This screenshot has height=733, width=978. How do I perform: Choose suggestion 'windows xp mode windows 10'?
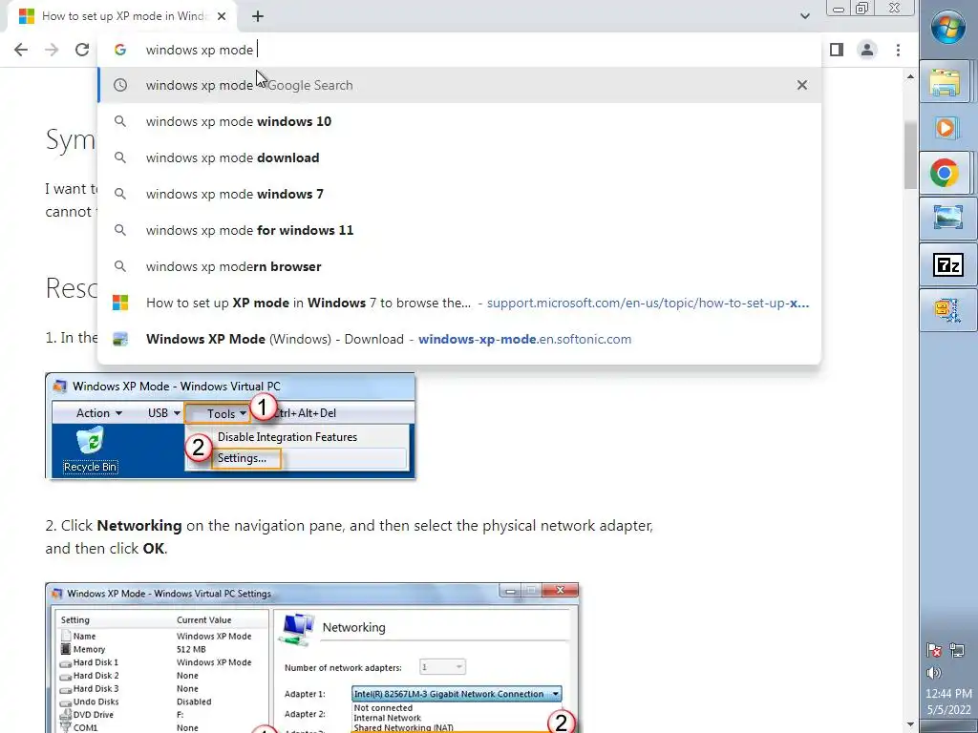point(459,121)
